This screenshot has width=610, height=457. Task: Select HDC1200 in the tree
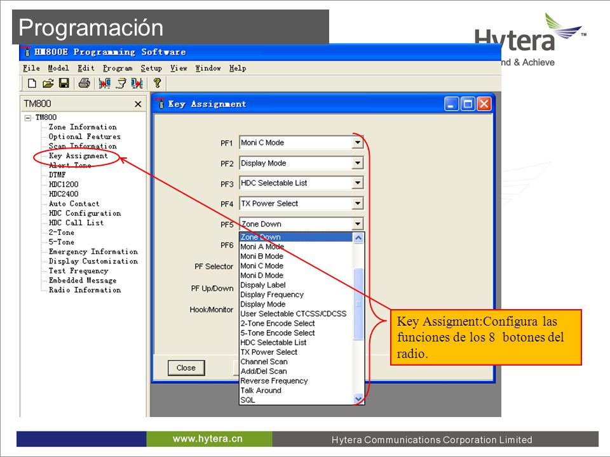click(64, 184)
